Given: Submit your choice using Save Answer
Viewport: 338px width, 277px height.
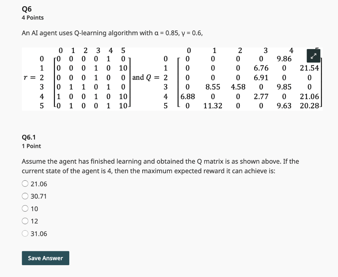Looking at the screenshot, I should coord(45,258).
